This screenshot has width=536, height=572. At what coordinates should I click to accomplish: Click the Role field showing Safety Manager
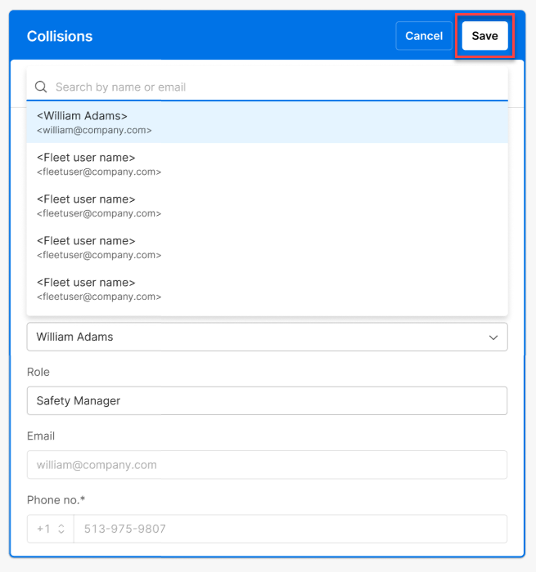click(x=267, y=400)
